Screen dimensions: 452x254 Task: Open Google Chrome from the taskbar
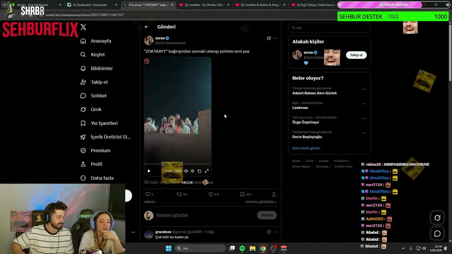[263, 248]
